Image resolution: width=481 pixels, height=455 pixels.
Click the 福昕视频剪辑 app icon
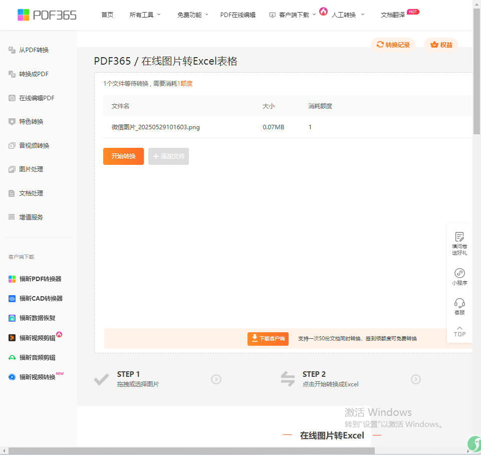(x=12, y=338)
